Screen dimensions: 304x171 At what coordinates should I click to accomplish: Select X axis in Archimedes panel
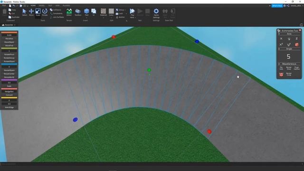281,39
